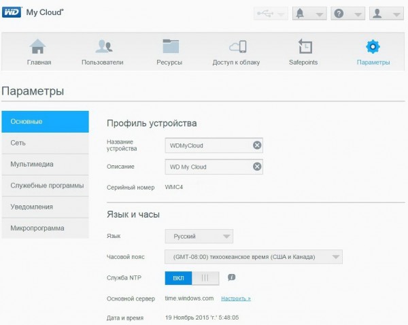Select the Safepoints navigation label
Image resolution: width=408 pixels, height=325 pixels.
[x=303, y=63]
